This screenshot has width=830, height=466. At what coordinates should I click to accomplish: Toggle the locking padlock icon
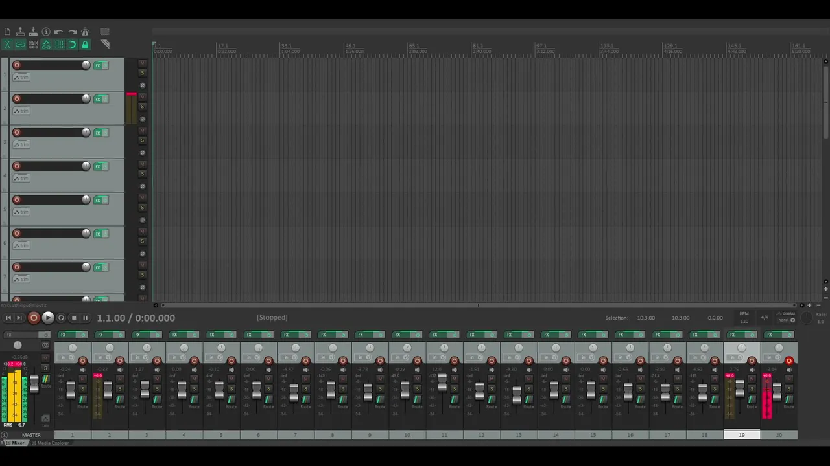pyautogui.click(x=85, y=45)
